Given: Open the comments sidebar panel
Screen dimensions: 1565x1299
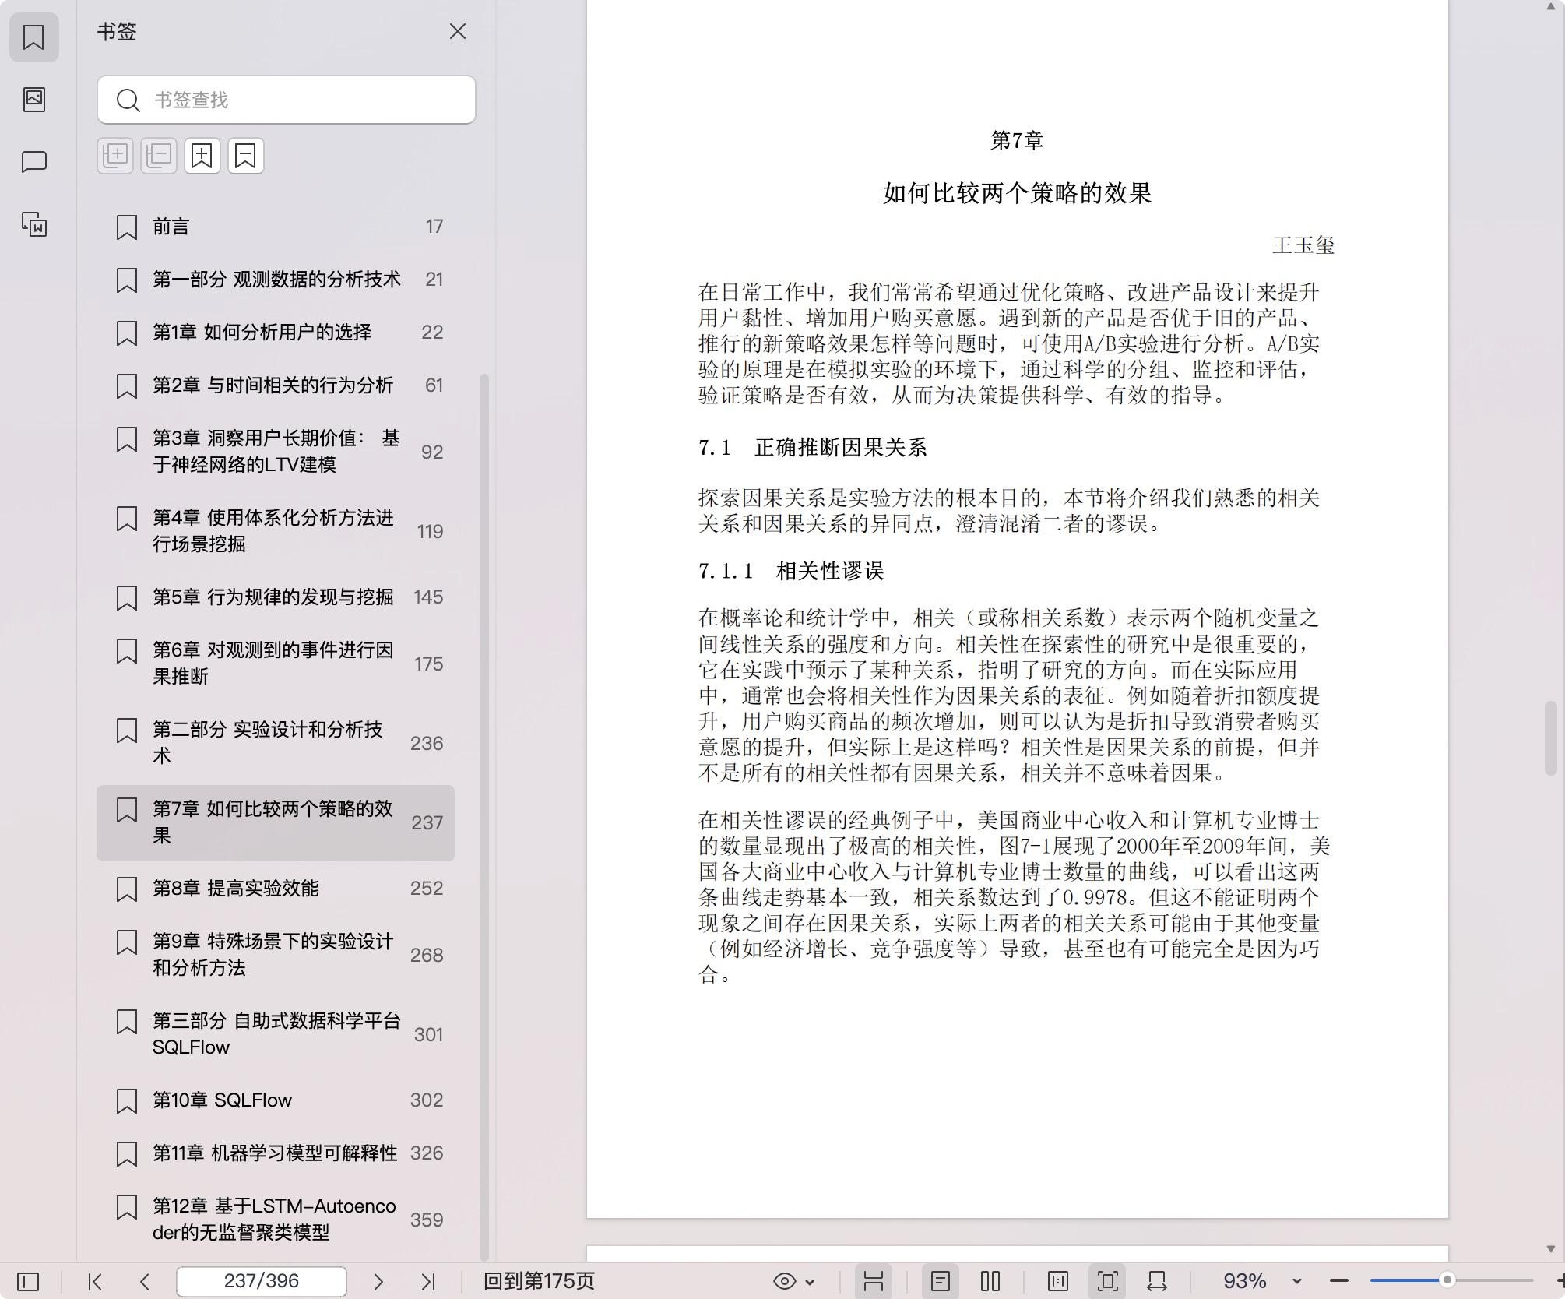Looking at the screenshot, I should (33, 162).
